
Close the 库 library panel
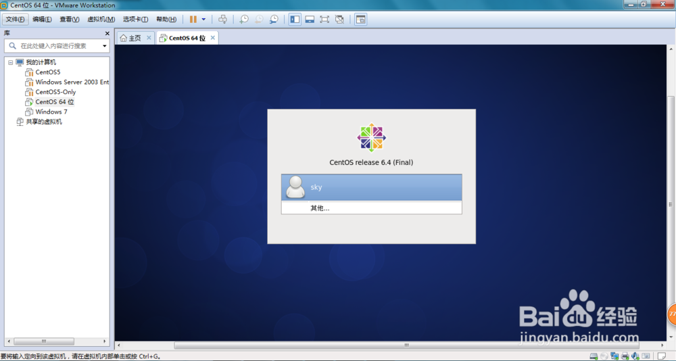point(107,33)
